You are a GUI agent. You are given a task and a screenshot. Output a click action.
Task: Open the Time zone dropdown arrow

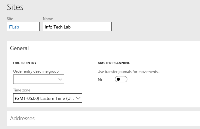click(x=78, y=98)
